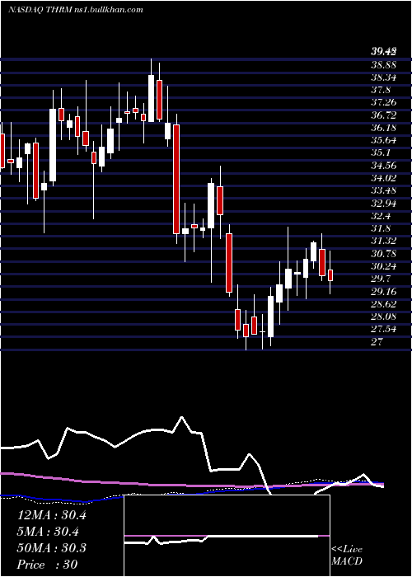Click the 36.18 price axis label

click(x=384, y=128)
